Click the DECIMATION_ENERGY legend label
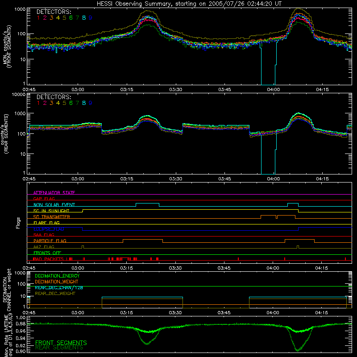357x357 pixels. tap(57, 276)
